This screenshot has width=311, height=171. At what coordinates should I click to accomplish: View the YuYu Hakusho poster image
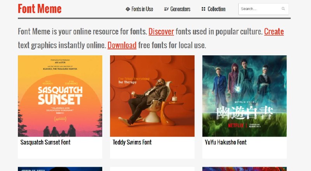pos(244,96)
